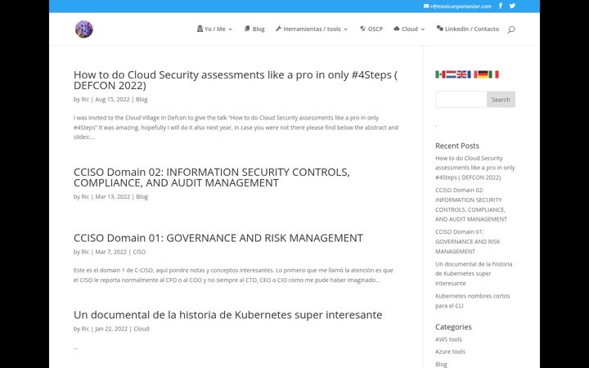Open the Blog category in sidebar
This screenshot has height=368, width=589.
click(x=441, y=364)
